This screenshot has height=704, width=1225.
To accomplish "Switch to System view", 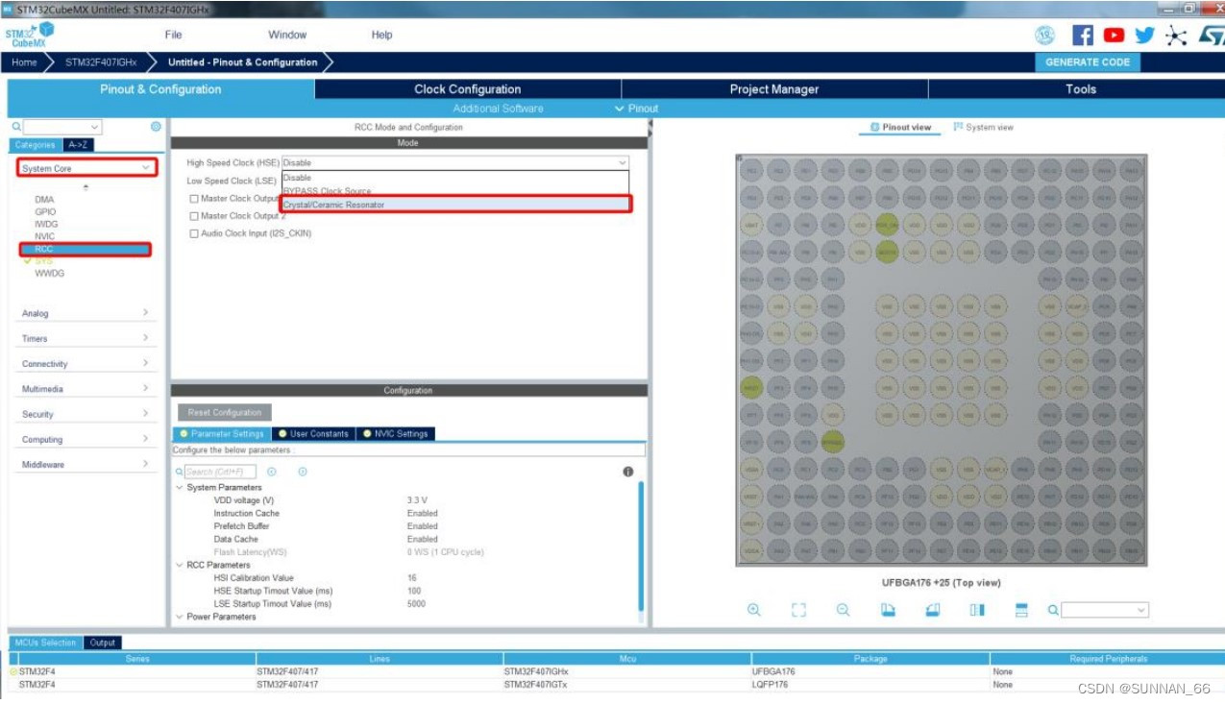I will point(984,127).
